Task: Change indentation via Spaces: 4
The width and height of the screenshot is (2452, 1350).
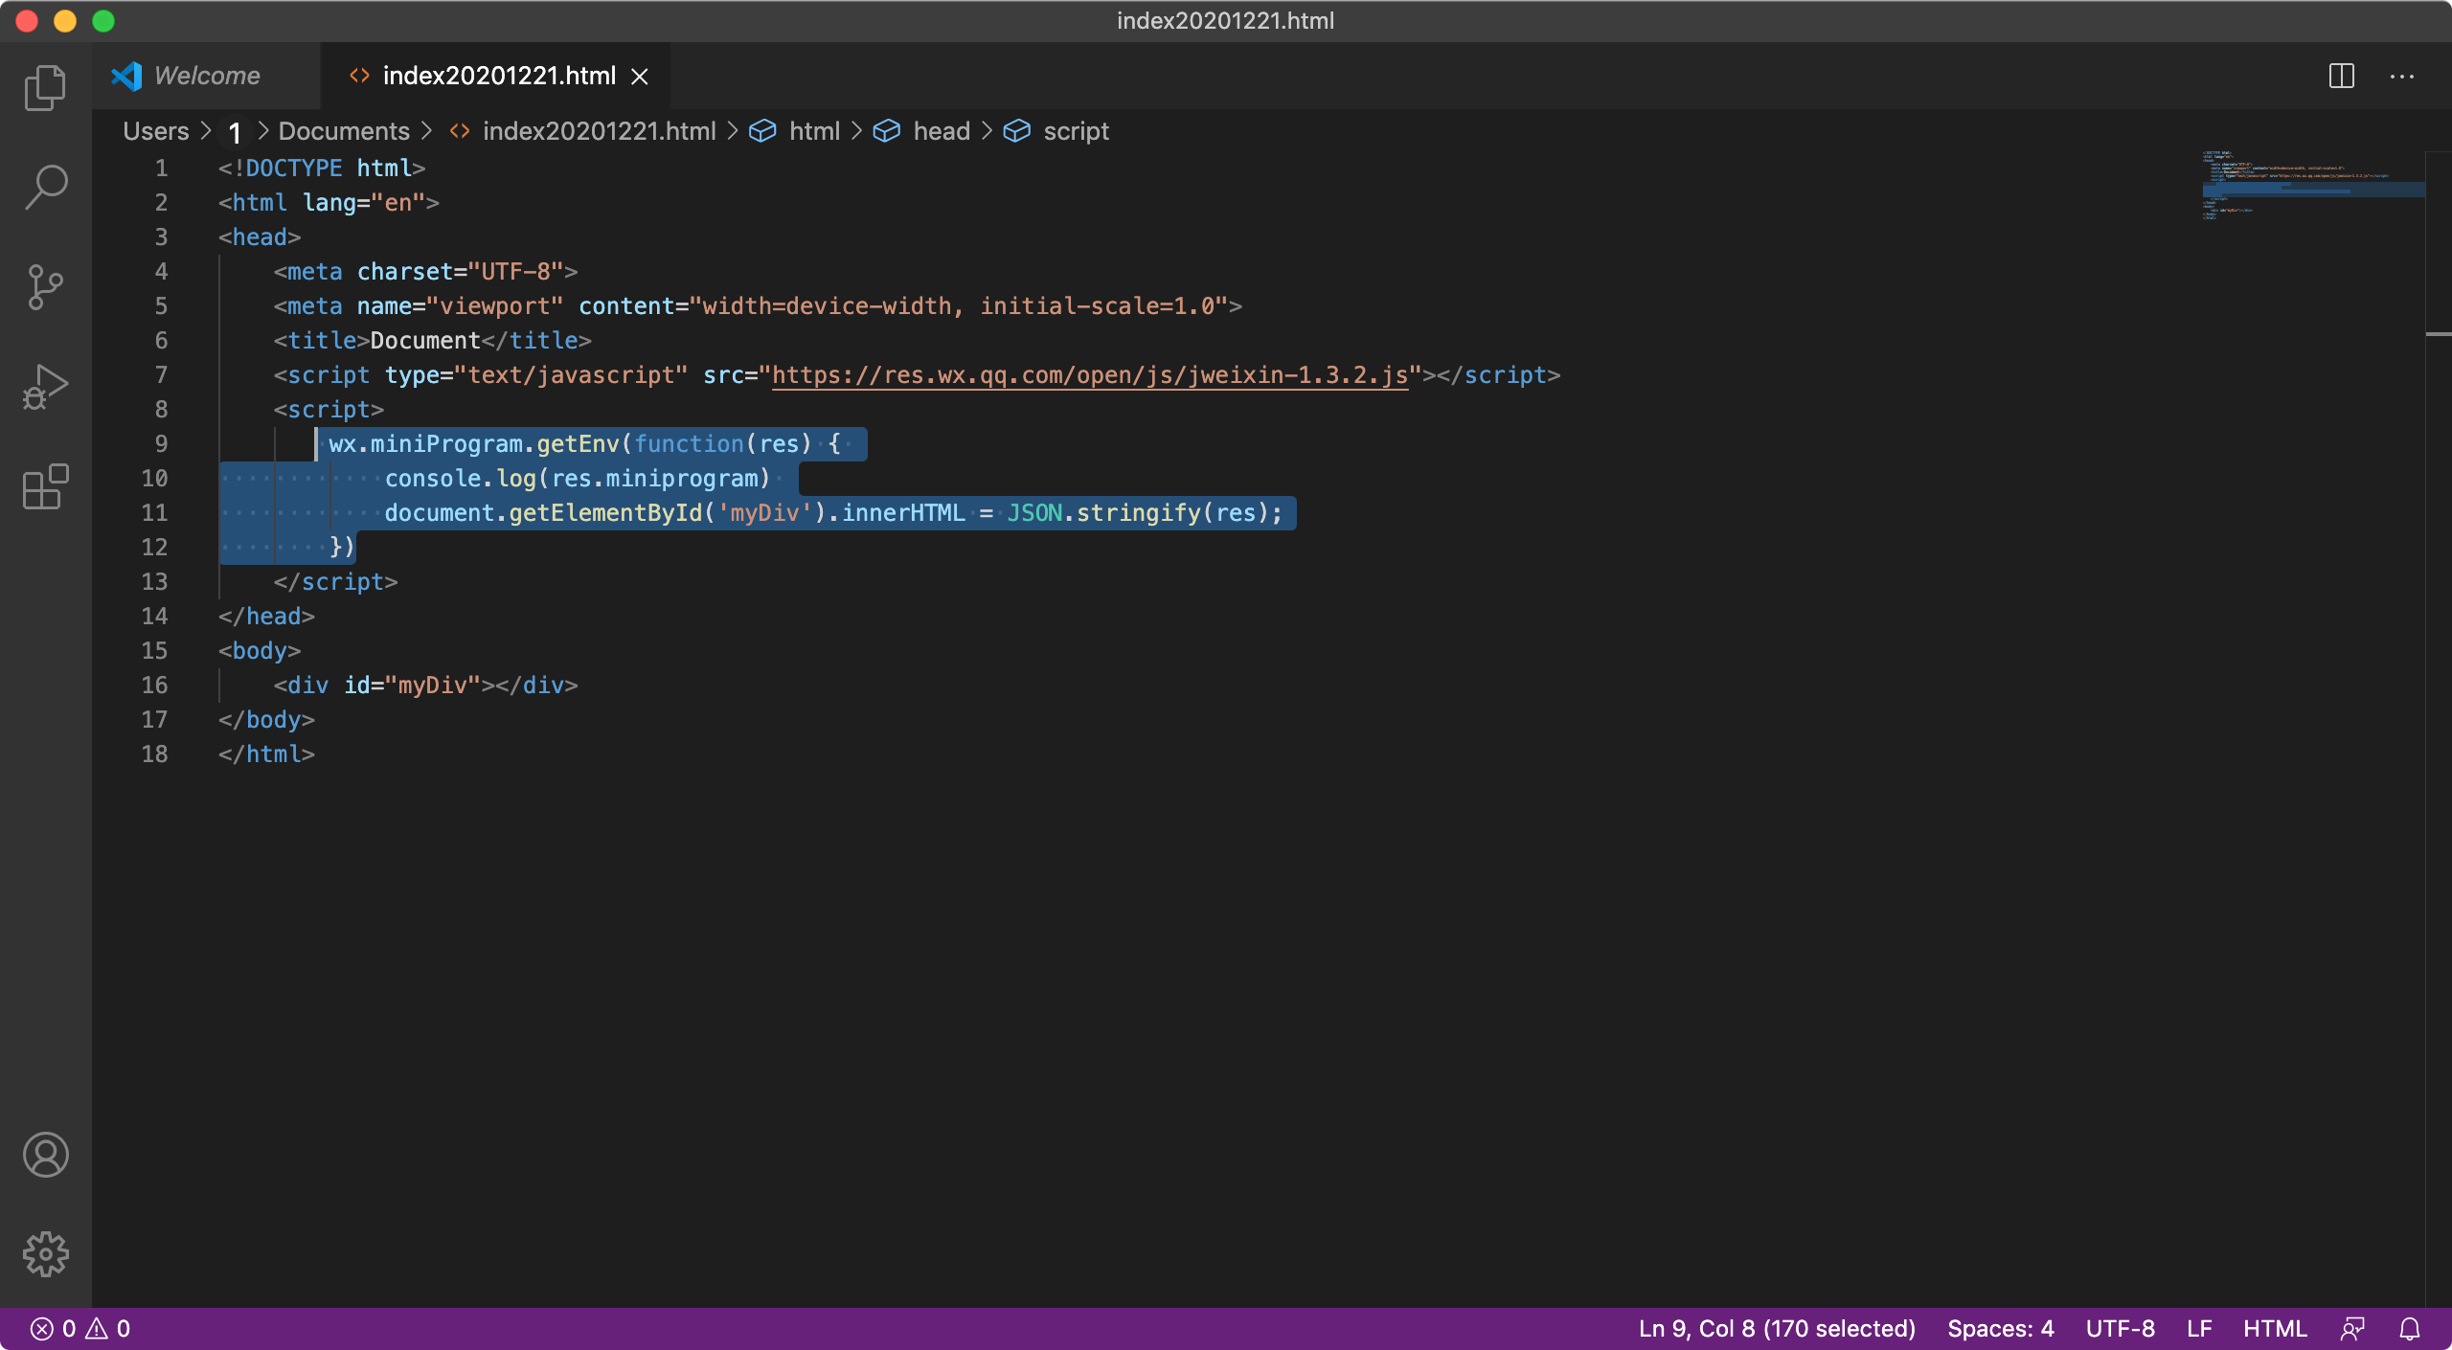Action: (x=2000, y=1329)
